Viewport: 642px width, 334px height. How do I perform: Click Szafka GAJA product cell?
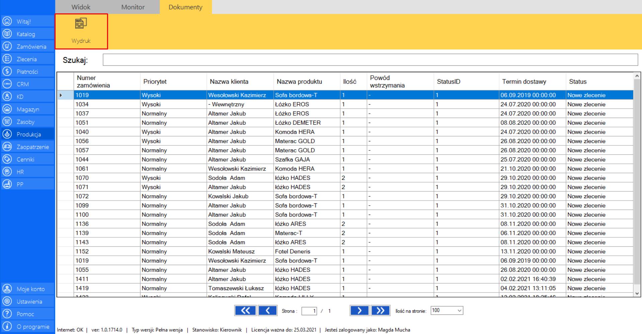[x=307, y=159]
